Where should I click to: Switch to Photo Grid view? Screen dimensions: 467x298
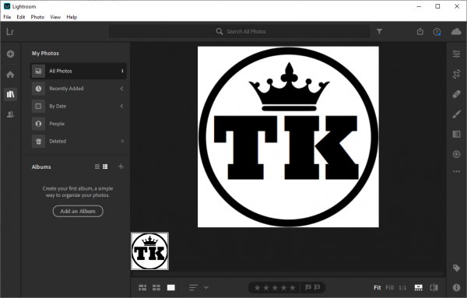142,287
